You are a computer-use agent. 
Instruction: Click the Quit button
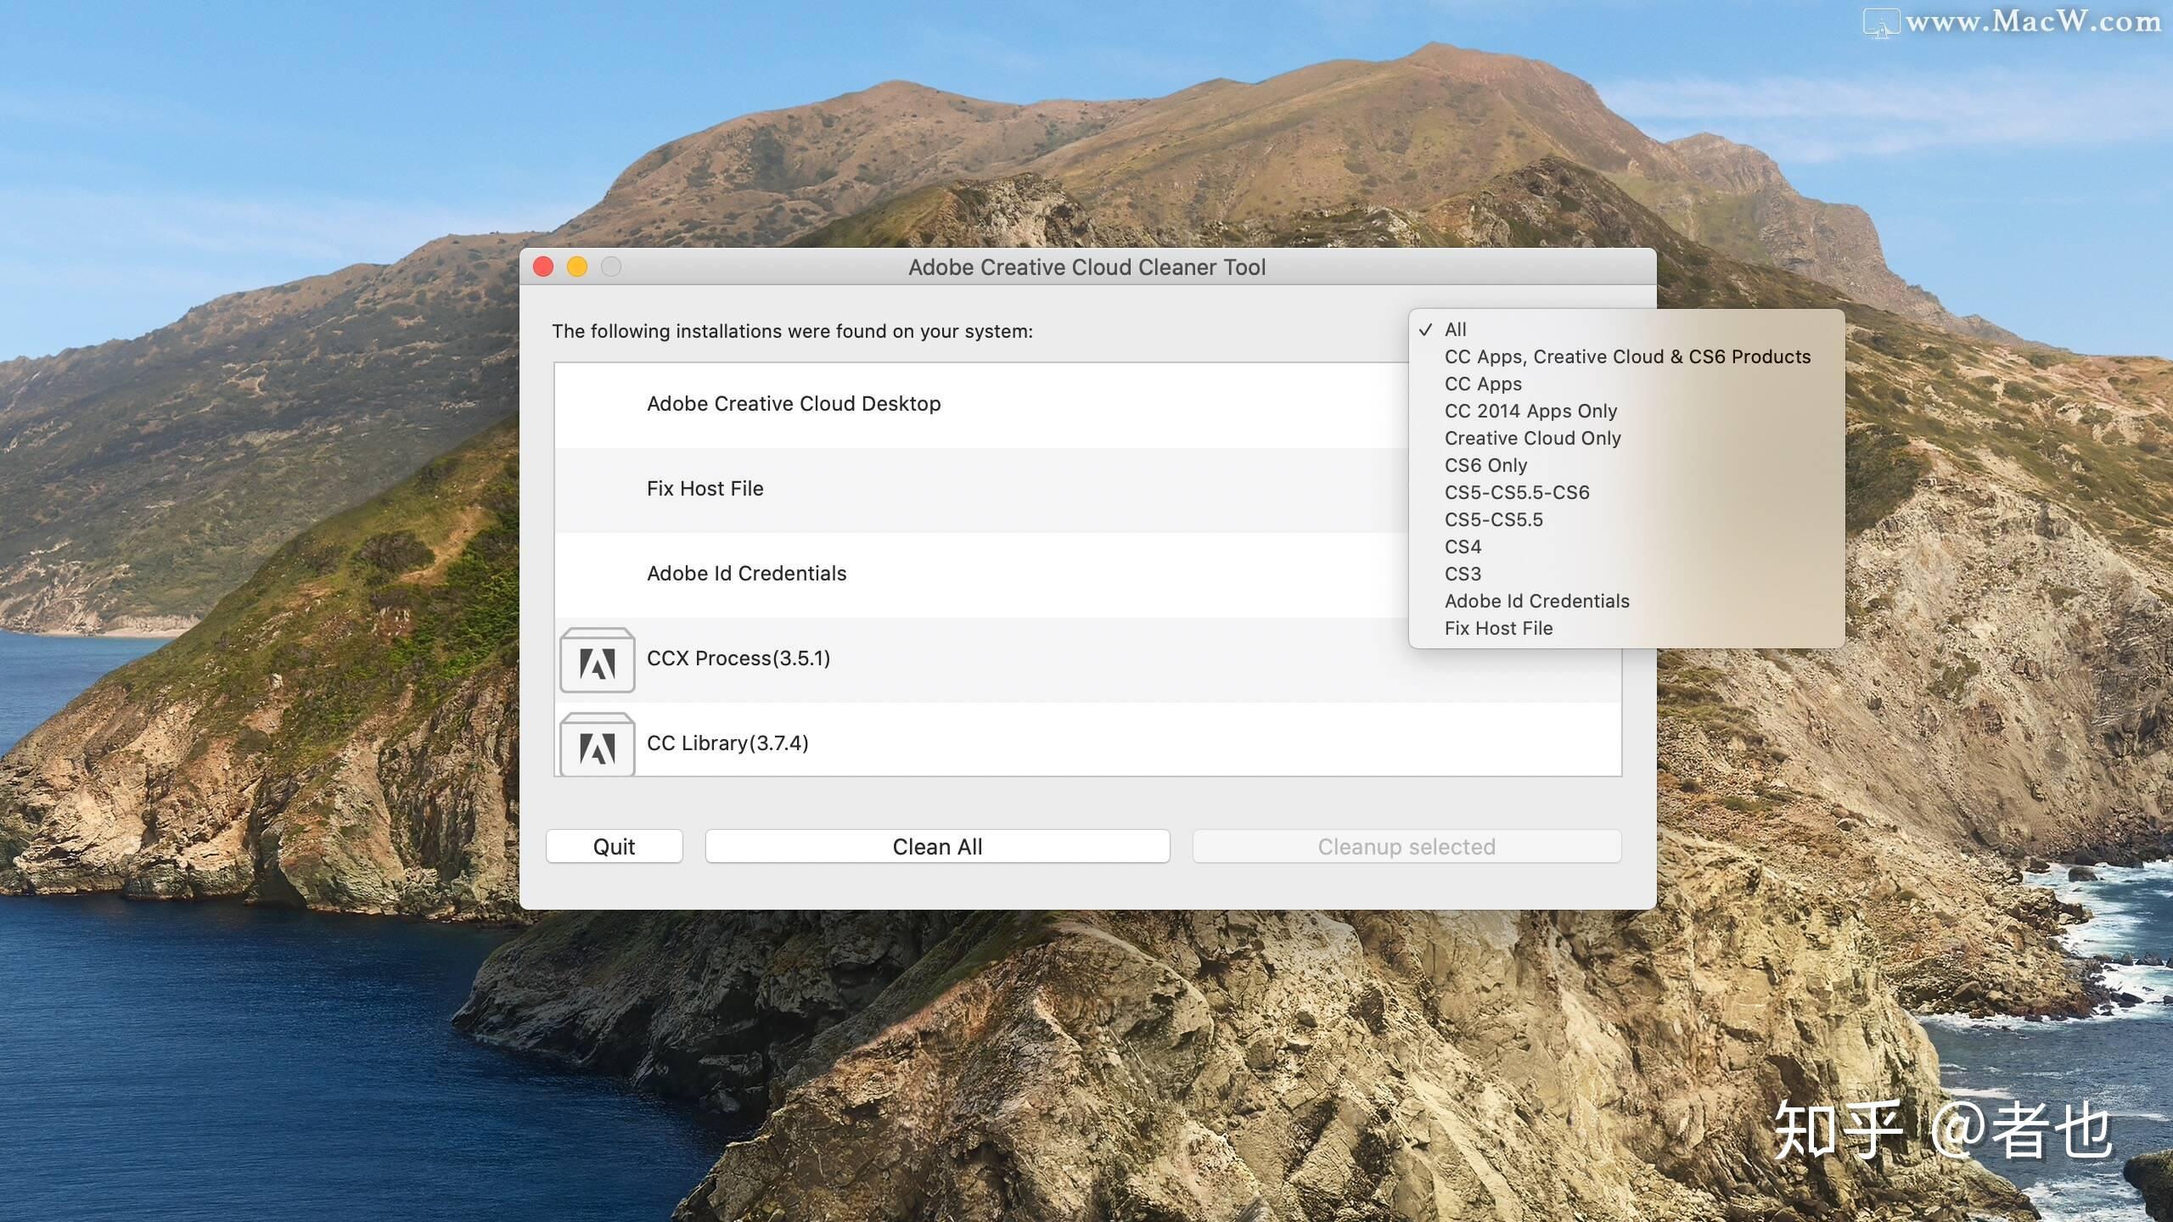pyautogui.click(x=614, y=846)
